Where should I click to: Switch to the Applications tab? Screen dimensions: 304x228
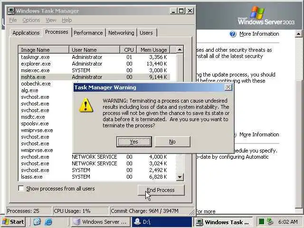click(x=26, y=33)
